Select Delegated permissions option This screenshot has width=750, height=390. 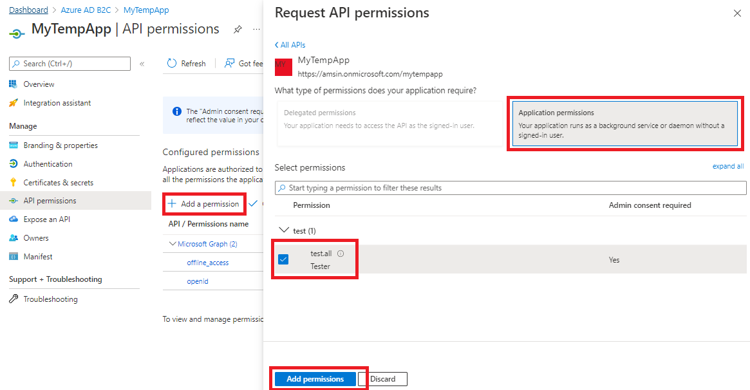click(x=390, y=124)
